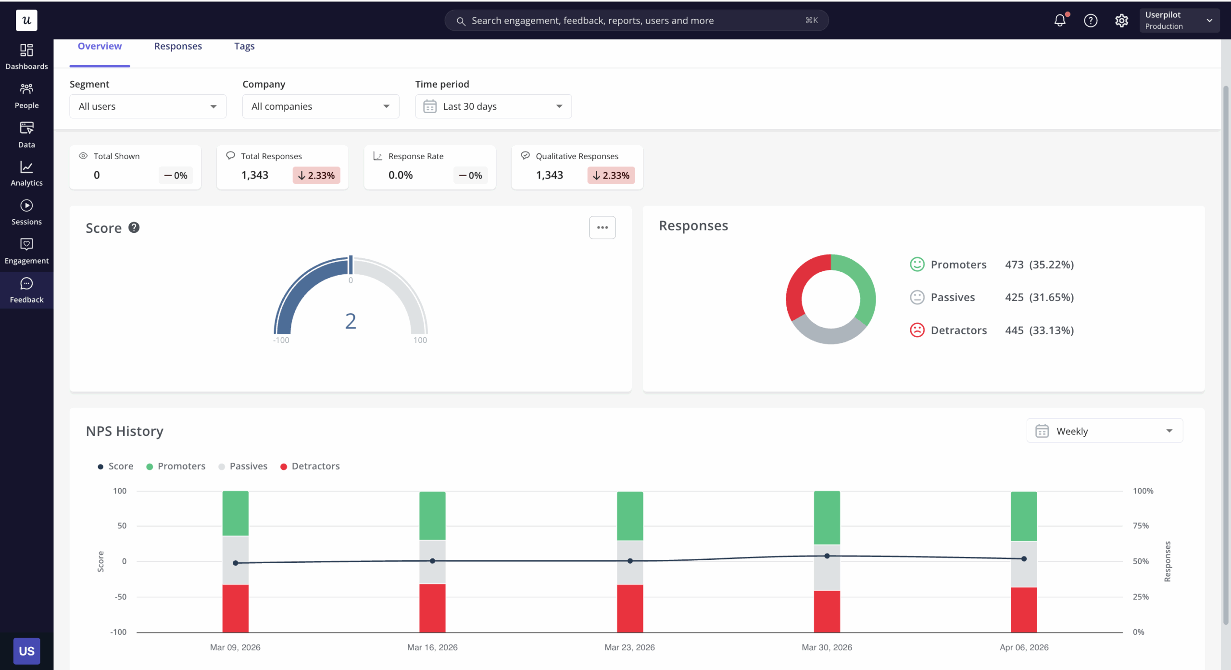The image size is (1231, 670).
Task: Click the Total Responses 2.33% change badge
Action: 316,176
